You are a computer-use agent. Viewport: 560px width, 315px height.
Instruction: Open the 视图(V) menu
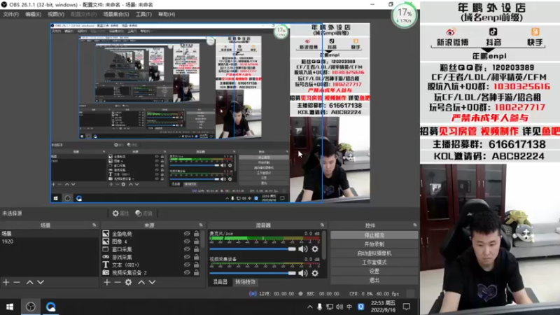[56, 14]
